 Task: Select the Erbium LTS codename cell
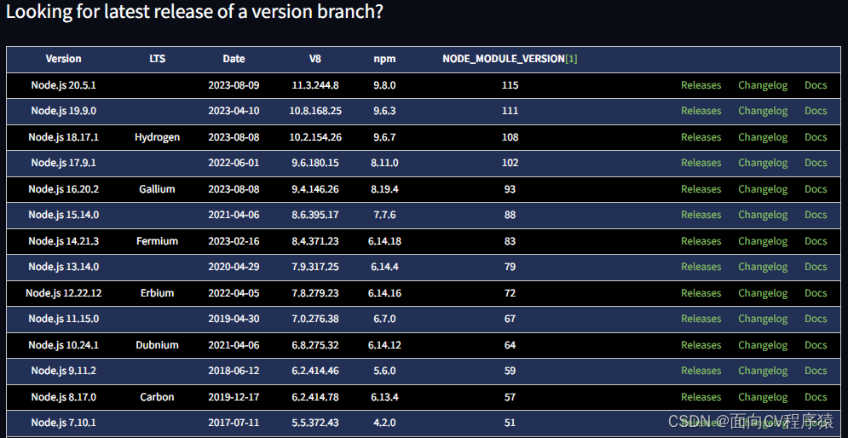point(158,293)
